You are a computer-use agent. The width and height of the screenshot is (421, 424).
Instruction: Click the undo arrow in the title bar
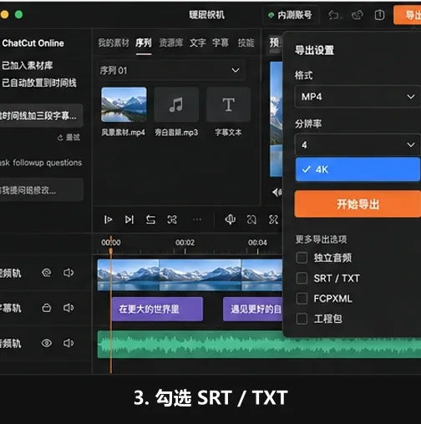coord(333,15)
